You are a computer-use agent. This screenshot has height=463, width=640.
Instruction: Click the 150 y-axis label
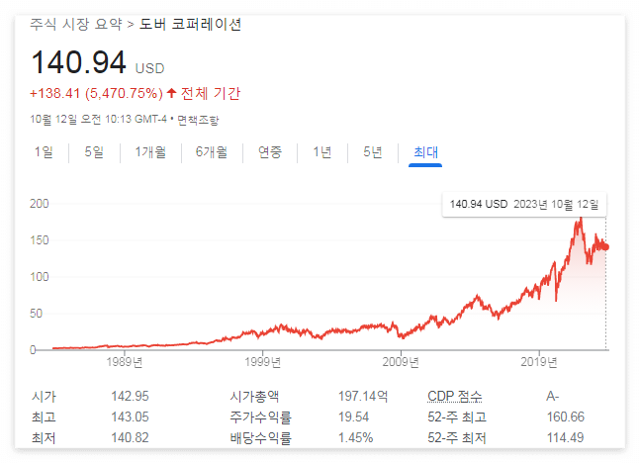40,240
